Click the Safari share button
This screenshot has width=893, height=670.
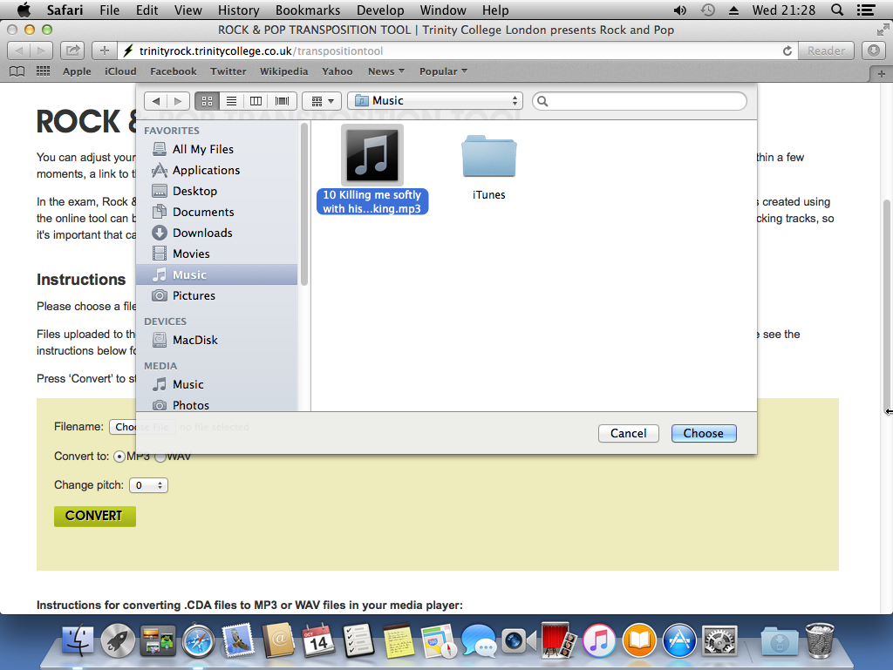pyautogui.click(x=72, y=51)
